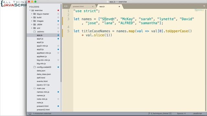207x116 pixels.
Task: Click the blue dot beside present.html in sidebar
Action: point(58,106)
